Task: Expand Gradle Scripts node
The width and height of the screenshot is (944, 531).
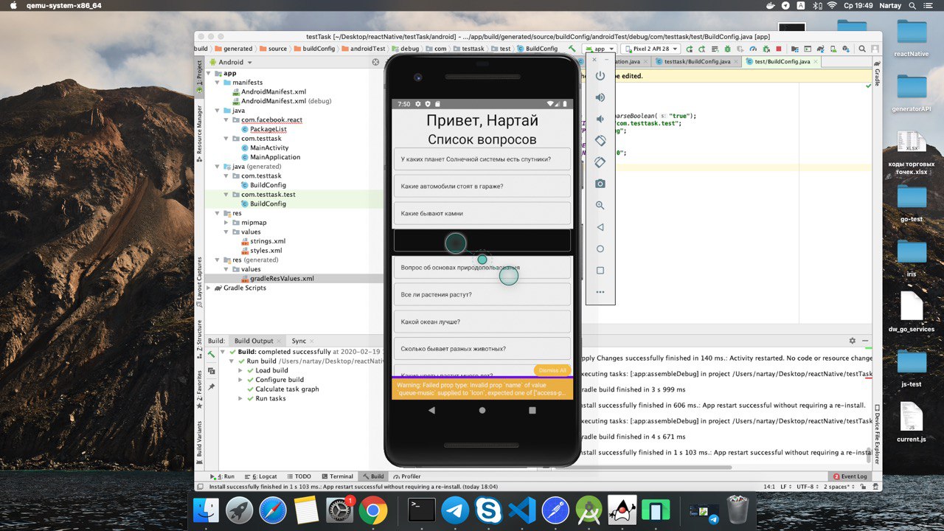Action: click(x=209, y=288)
